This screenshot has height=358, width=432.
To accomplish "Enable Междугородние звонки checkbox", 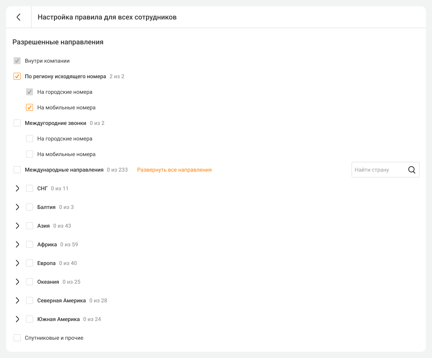I will (x=17, y=123).
